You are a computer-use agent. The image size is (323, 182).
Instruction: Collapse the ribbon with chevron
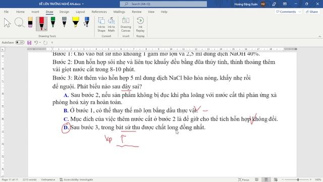319,36
